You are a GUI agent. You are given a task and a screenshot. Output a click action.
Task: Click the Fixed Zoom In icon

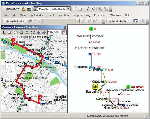(27, 33)
